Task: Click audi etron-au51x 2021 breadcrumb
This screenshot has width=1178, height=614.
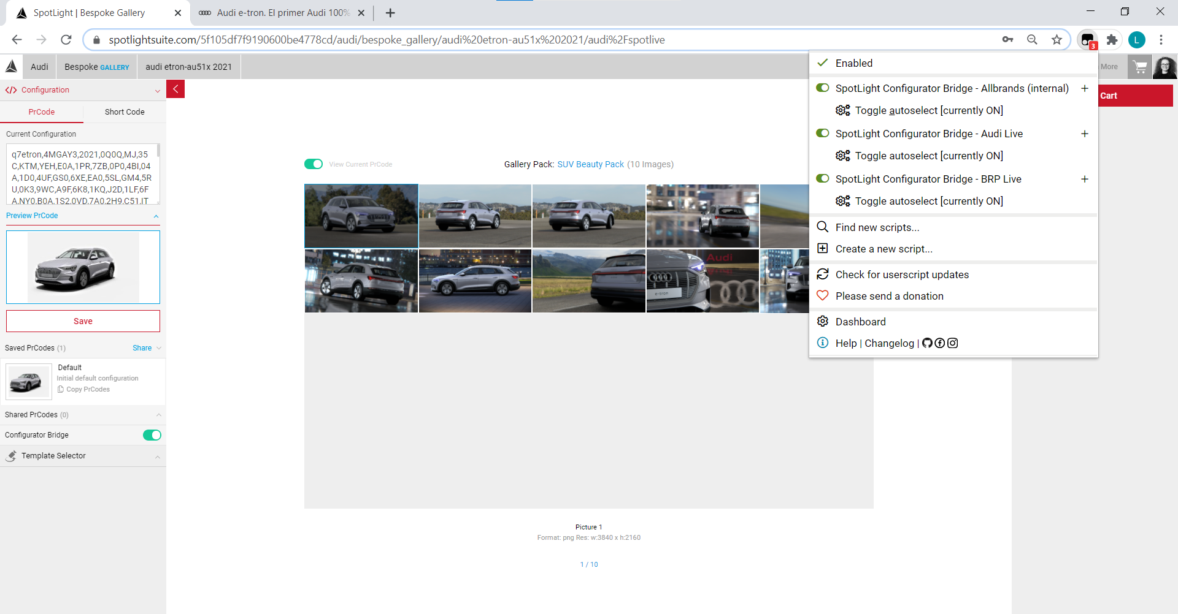Action: click(x=189, y=67)
